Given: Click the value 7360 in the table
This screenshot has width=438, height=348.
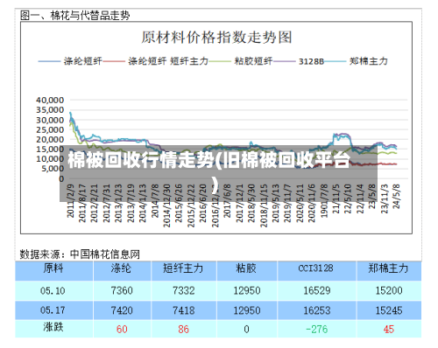Looking at the screenshot, I should [x=122, y=290].
